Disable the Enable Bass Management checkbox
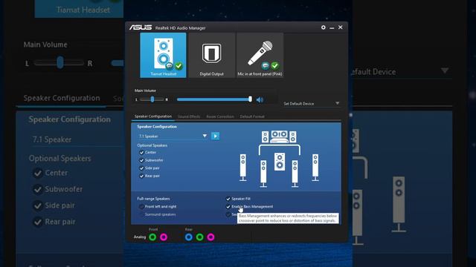This screenshot has width=476, height=267. [228, 206]
